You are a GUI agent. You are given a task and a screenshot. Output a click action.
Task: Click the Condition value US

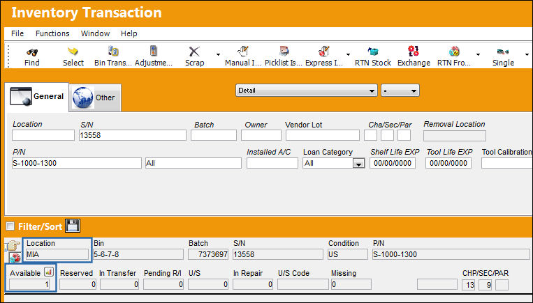[348, 254]
